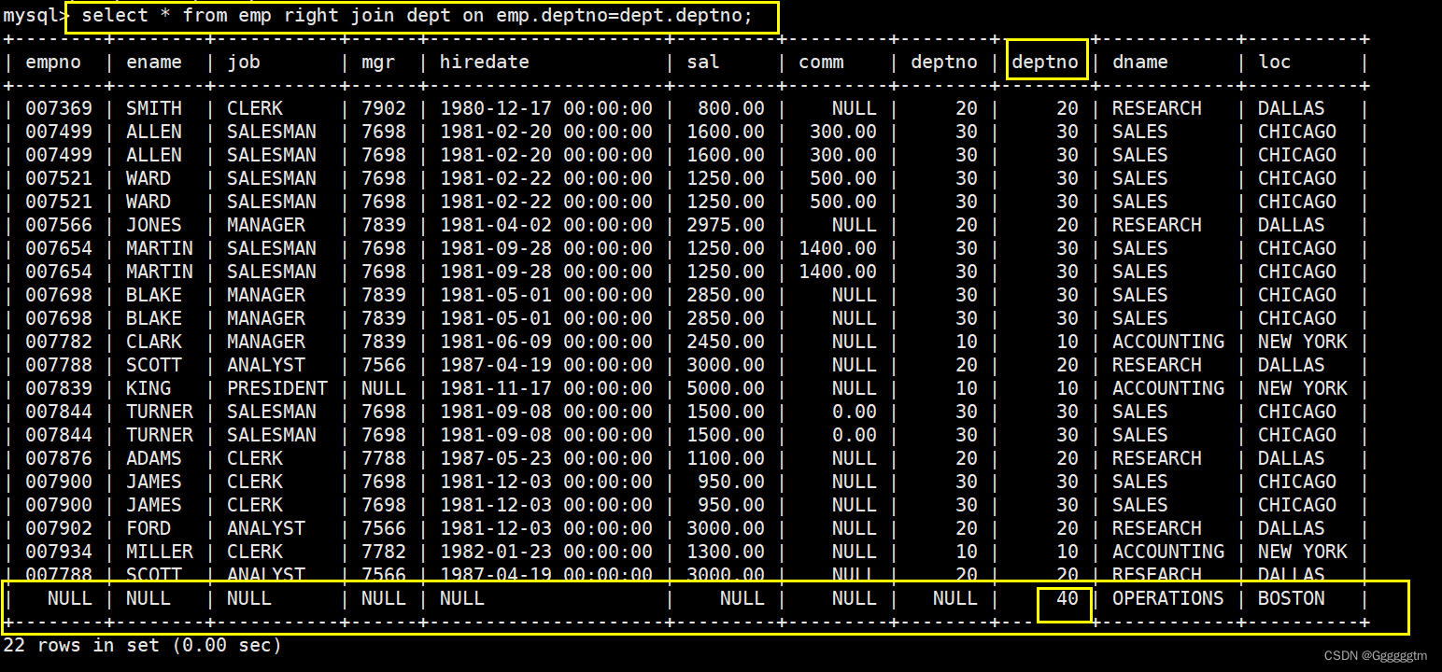Click the ename cell JONES
The height and width of the screenshot is (672, 1442).
click(x=154, y=225)
